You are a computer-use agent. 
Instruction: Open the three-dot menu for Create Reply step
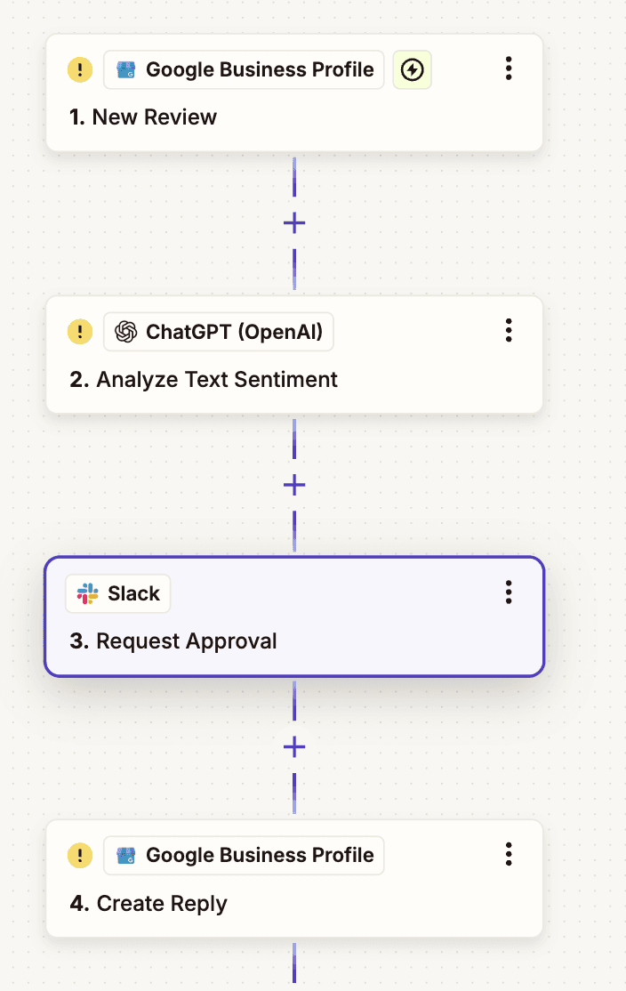click(509, 855)
